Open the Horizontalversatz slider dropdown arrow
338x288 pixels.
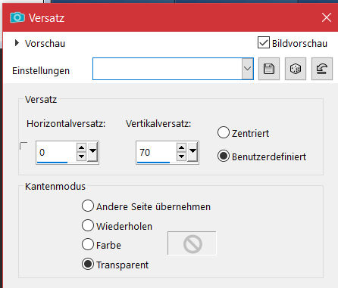pos(92,151)
